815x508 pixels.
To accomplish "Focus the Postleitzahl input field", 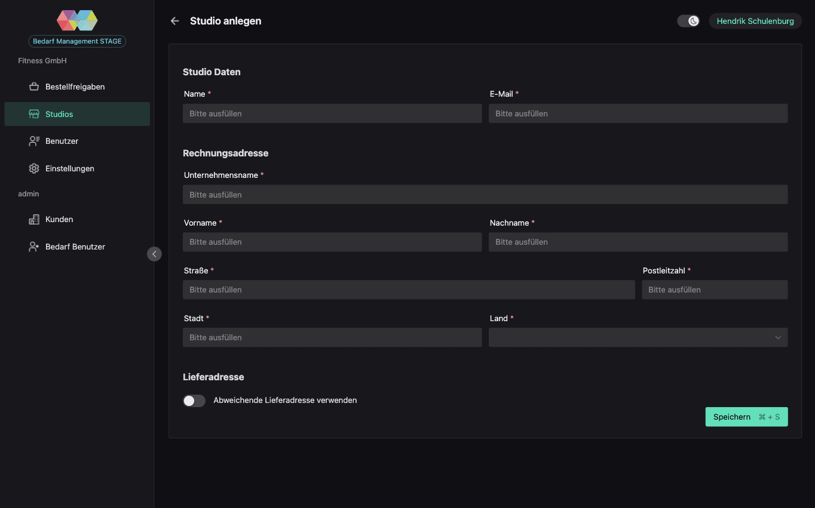I will pyautogui.click(x=715, y=290).
